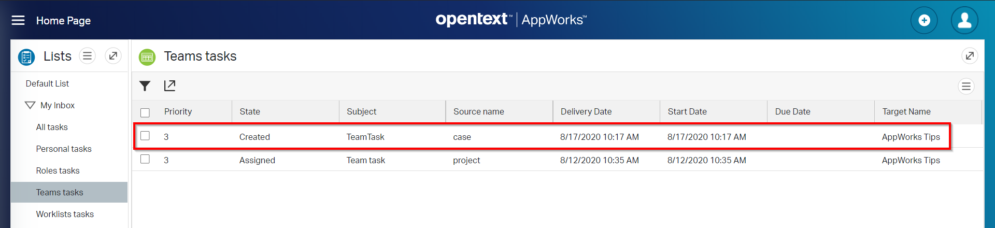Click the plus create-new button in header
Image resolution: width=995 pixels, height=228 pixels.
click(x=924, y=20)
